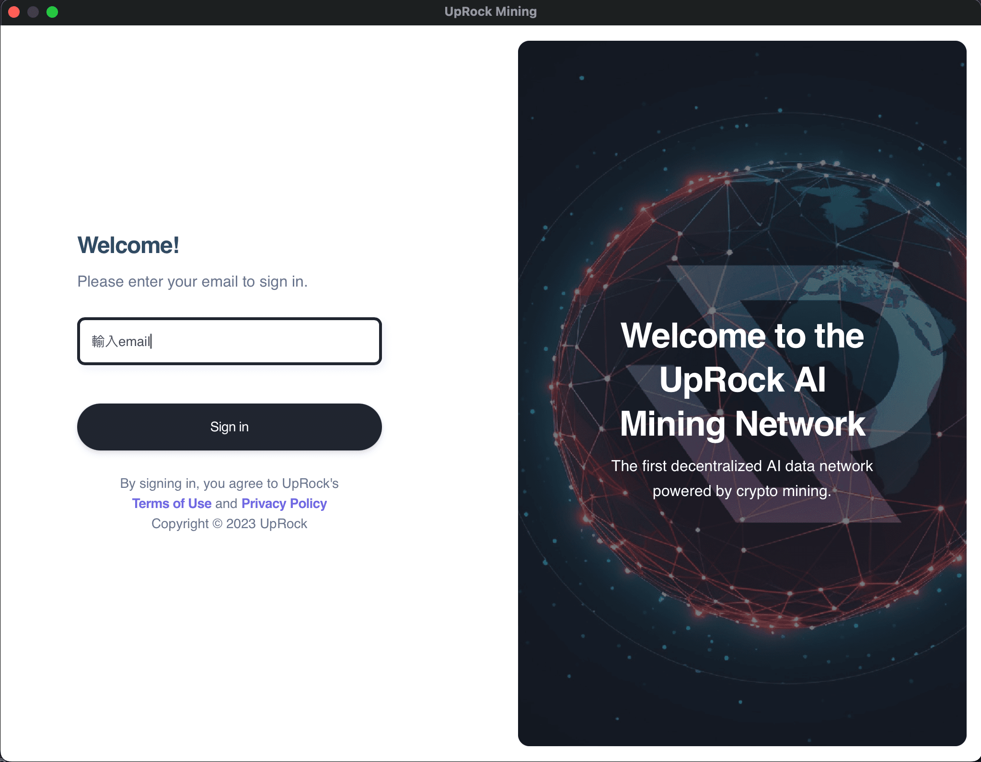Viewport: 981px width, 762px height.
Task: Click the 'Welcome to the' banner line
Action: tap(742, 335)
